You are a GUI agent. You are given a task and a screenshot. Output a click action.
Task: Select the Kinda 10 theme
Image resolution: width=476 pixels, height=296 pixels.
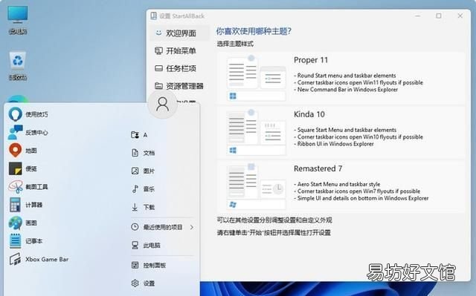(341, 132)
